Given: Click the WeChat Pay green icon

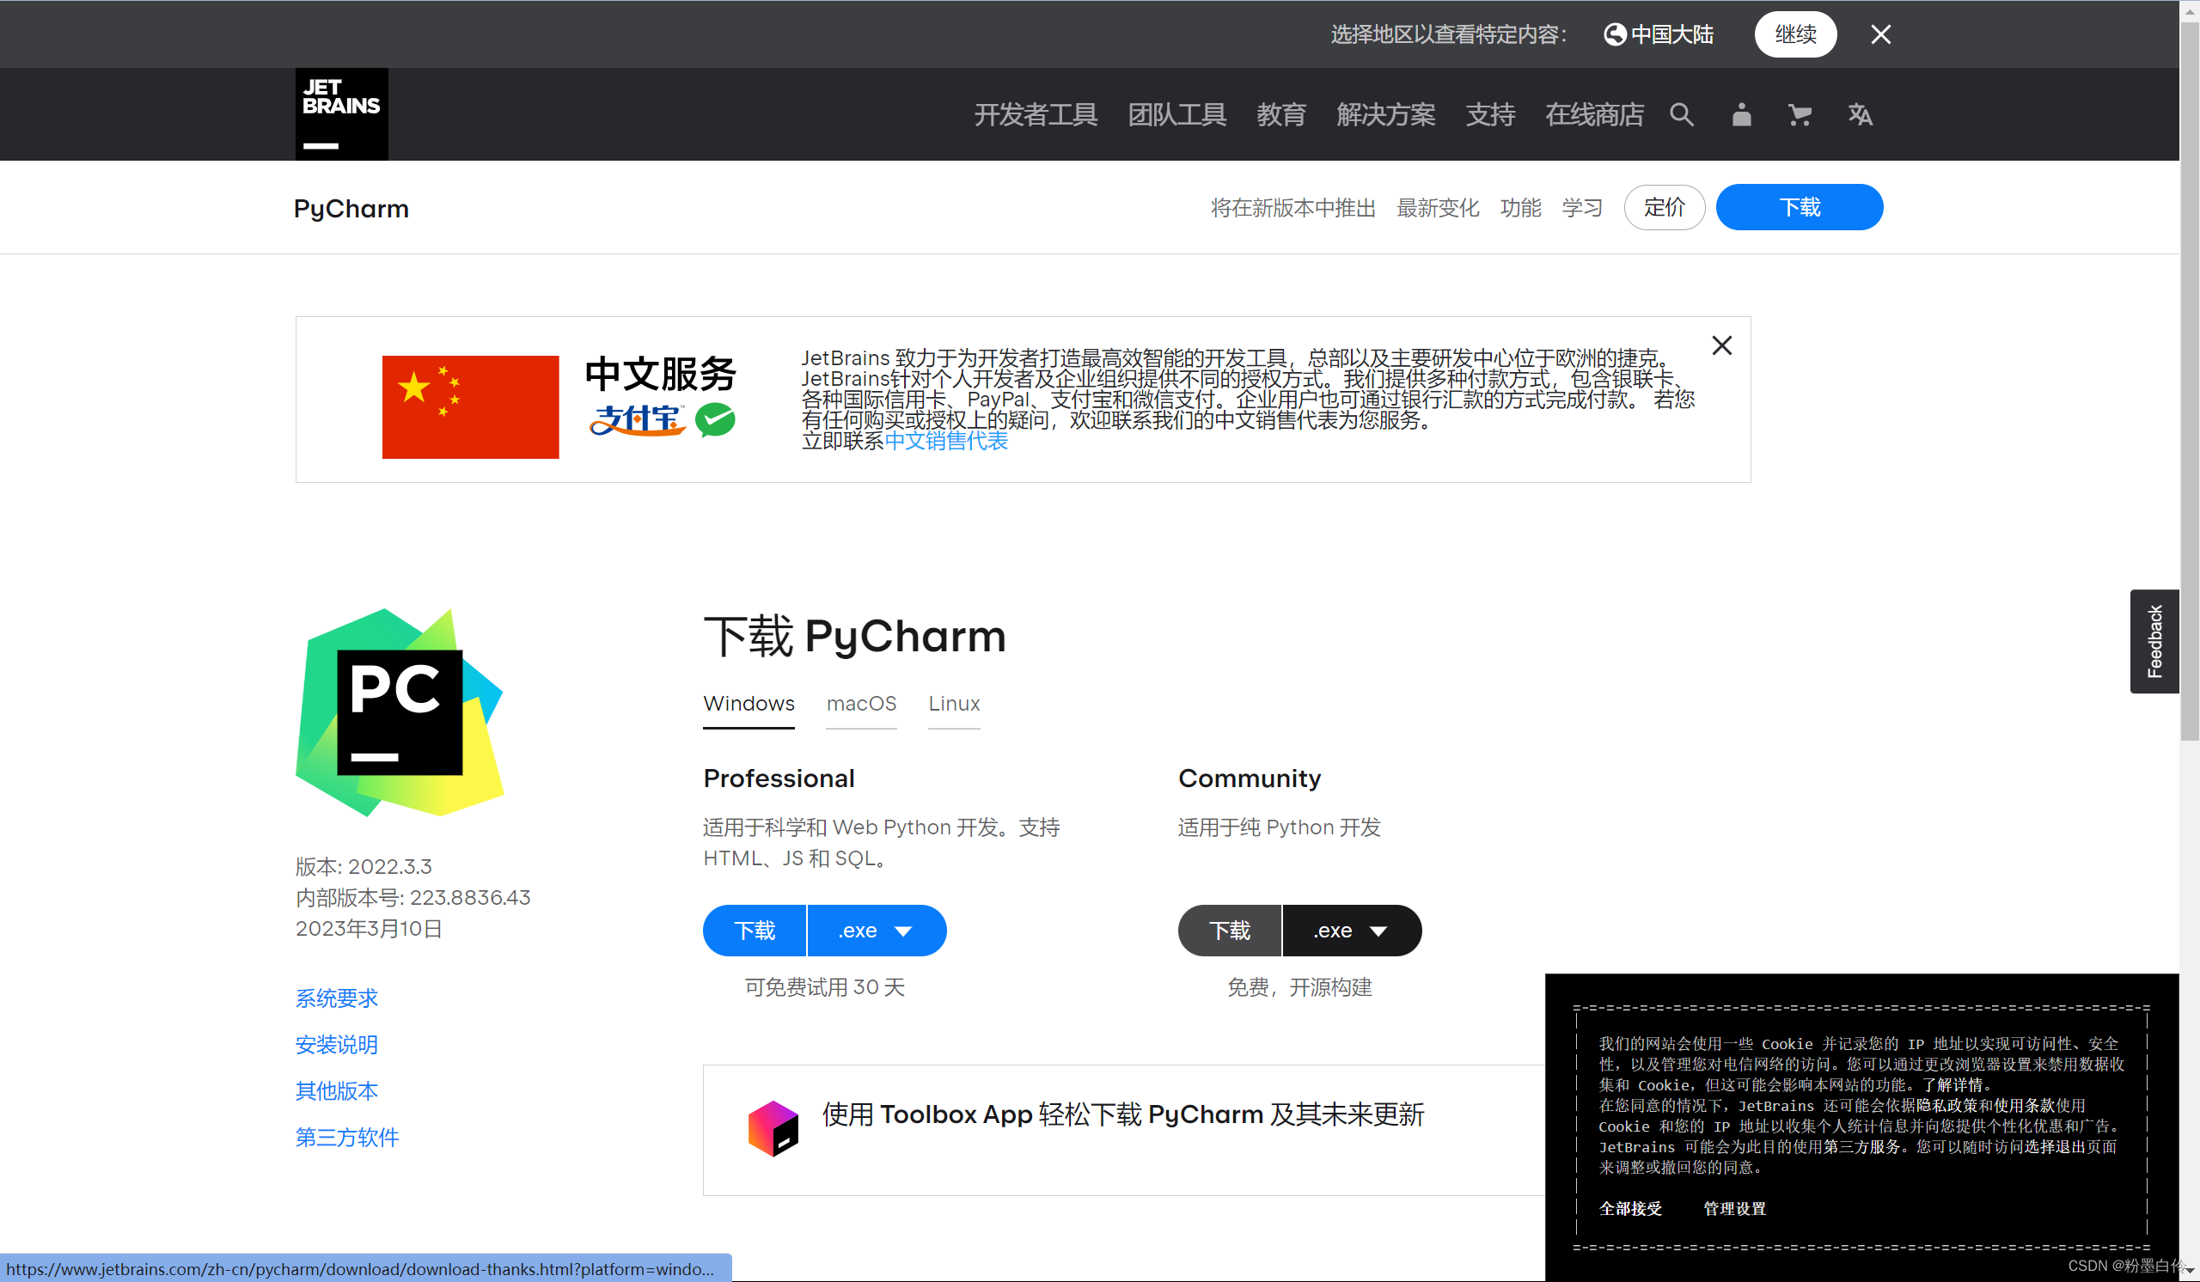Looking at the screenshot, I should (715, 420).
